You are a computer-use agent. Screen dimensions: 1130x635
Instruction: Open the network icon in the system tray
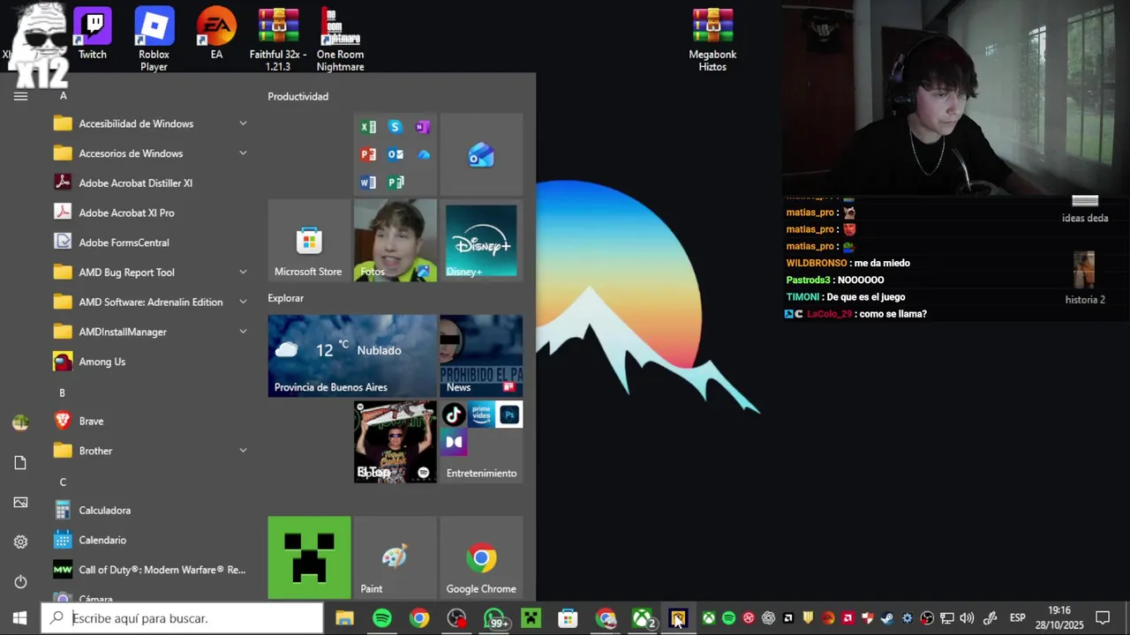point(947,618)
